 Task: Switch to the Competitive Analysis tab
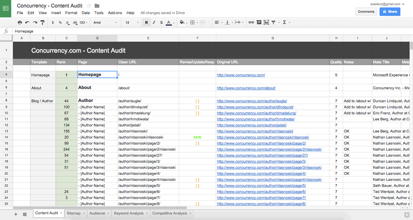pos(169,213)
